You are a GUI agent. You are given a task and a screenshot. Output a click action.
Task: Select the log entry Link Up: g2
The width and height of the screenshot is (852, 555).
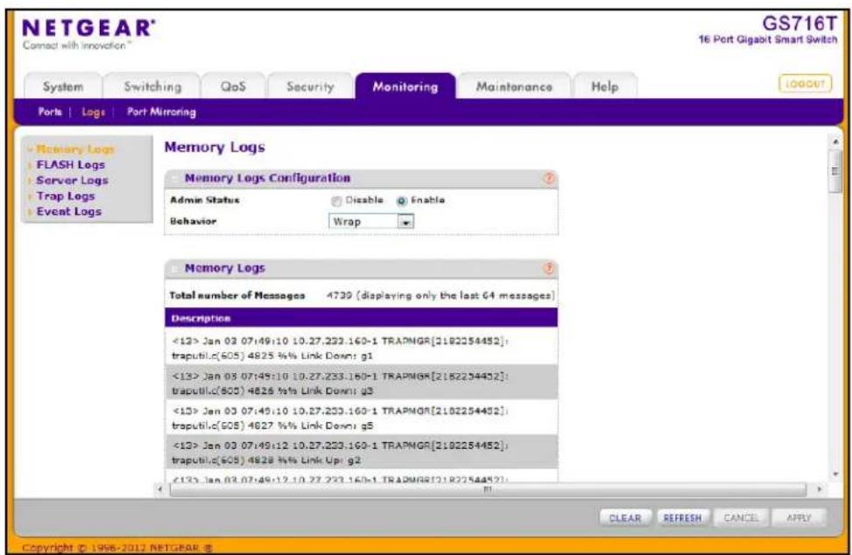(x=362, y=453)
